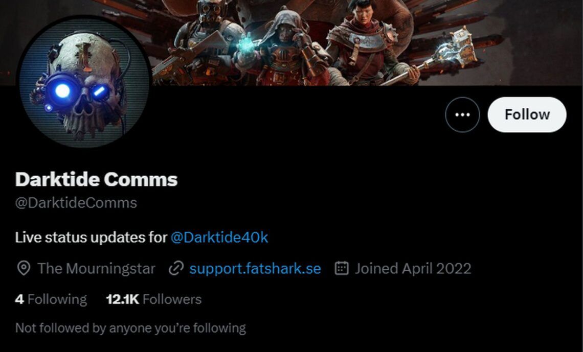Click the gas-masked soldier in the banner
583x352 pixels.
(207, 36)
